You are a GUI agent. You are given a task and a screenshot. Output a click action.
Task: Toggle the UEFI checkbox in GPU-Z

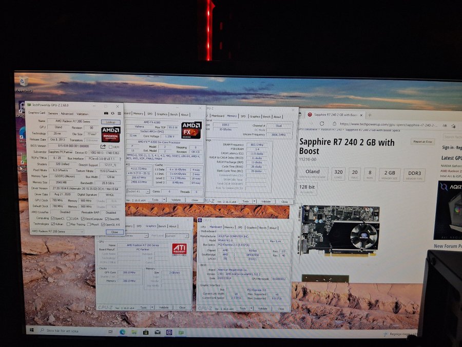click(110, 147)
